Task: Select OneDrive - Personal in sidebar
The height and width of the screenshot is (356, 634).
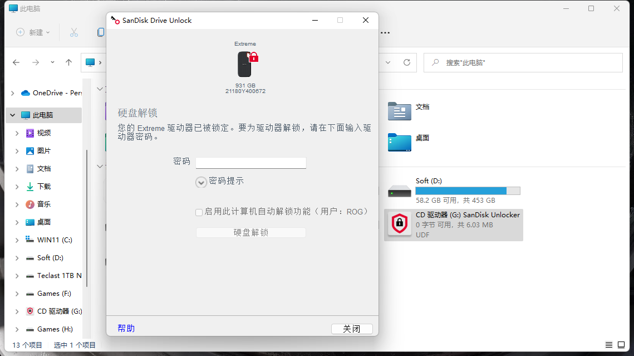Action: coord(51,93)
